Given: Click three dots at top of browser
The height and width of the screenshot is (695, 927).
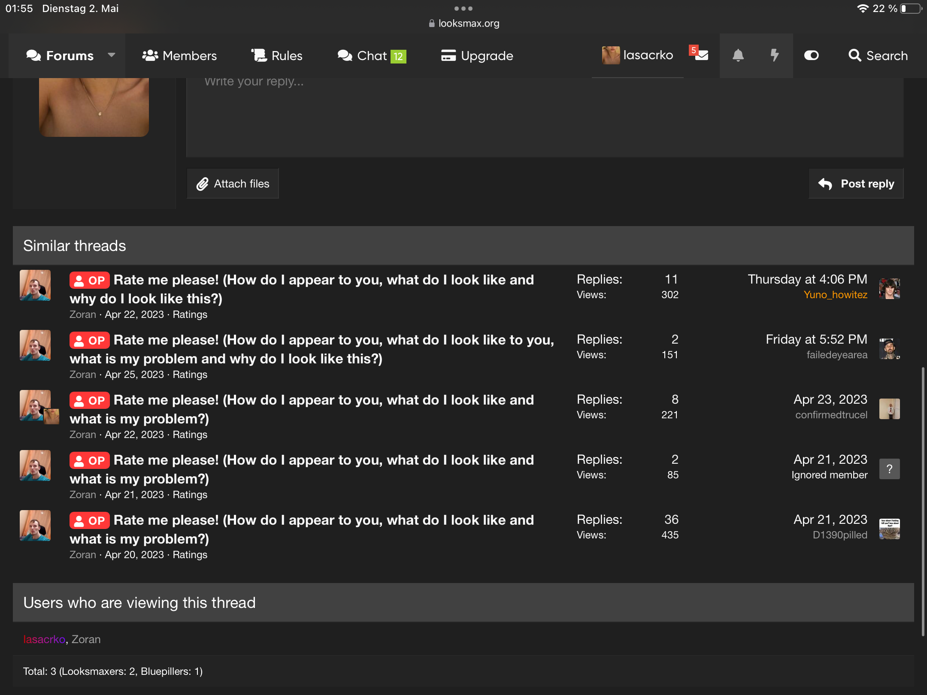Looking at the screenshot, I should click(x=463, y=9).
